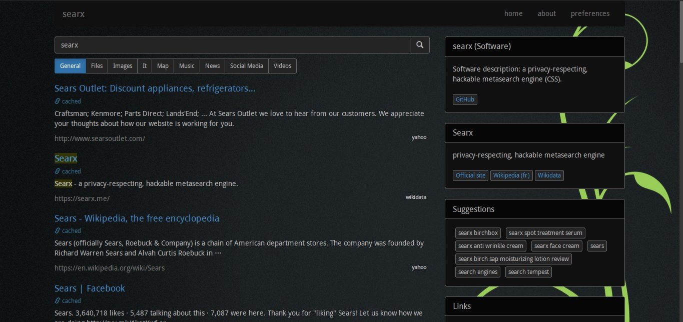
Task: Follow the Official site link for Searx
Action: [x=470, y=175]
